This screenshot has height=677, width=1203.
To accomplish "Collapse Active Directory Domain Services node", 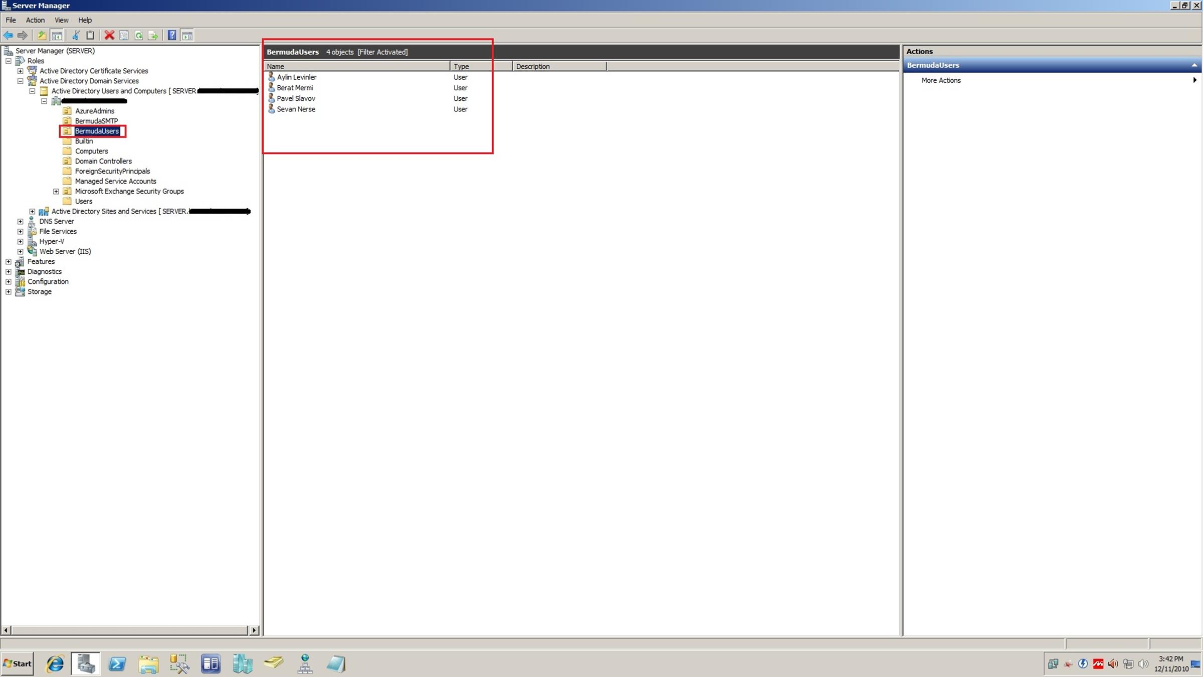I will pos(21,81).
